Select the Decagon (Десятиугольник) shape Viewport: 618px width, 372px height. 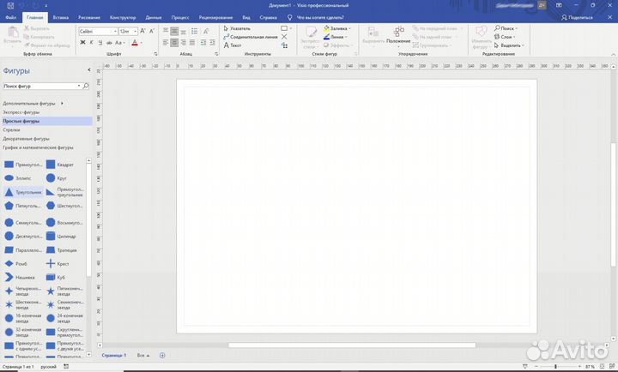tap(23, 237)
